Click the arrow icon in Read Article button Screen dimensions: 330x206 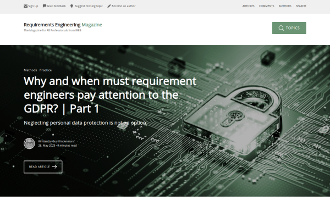point(54,166)
